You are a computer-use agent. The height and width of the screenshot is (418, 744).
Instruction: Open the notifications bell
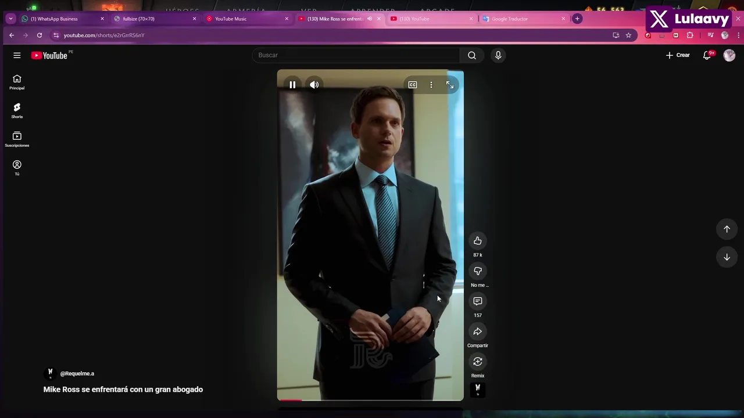[x=707, y=55]
